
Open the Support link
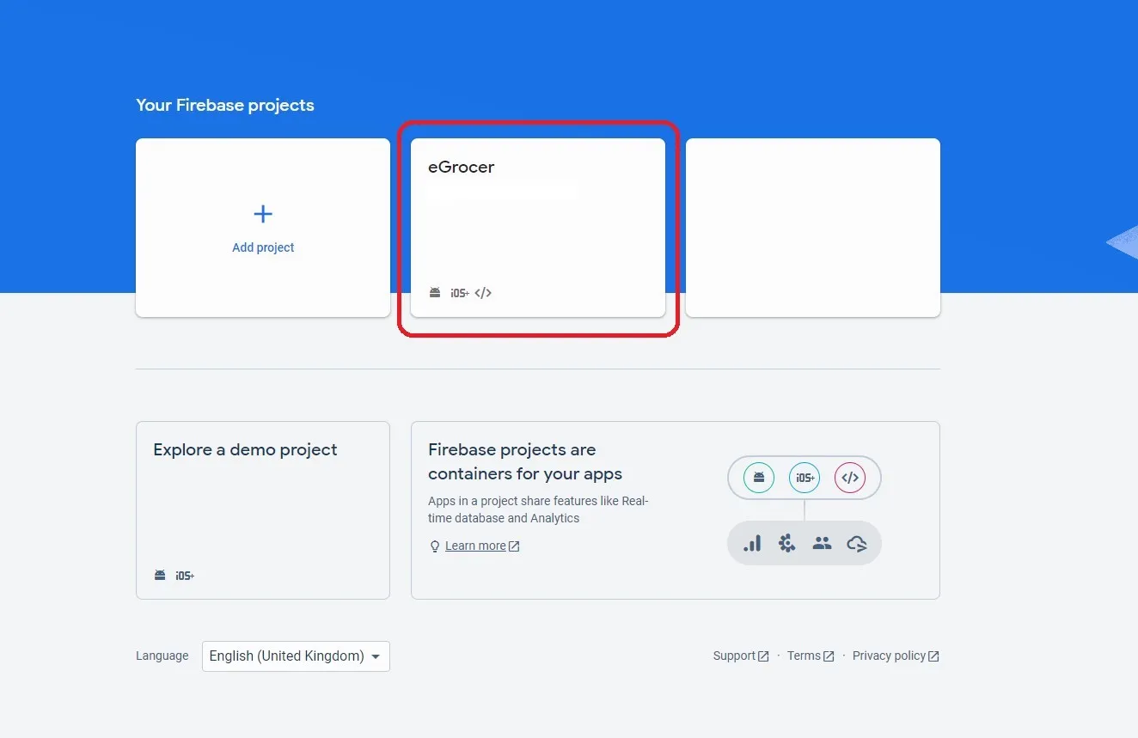pyautogui.click(x=734, y=656)
